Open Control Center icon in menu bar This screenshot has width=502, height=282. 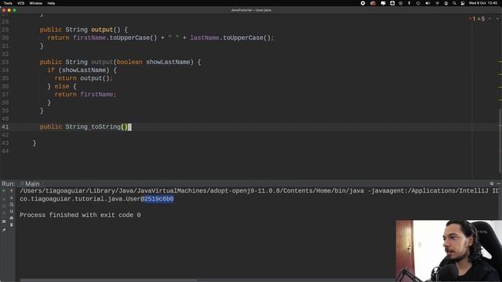(463, 3)
